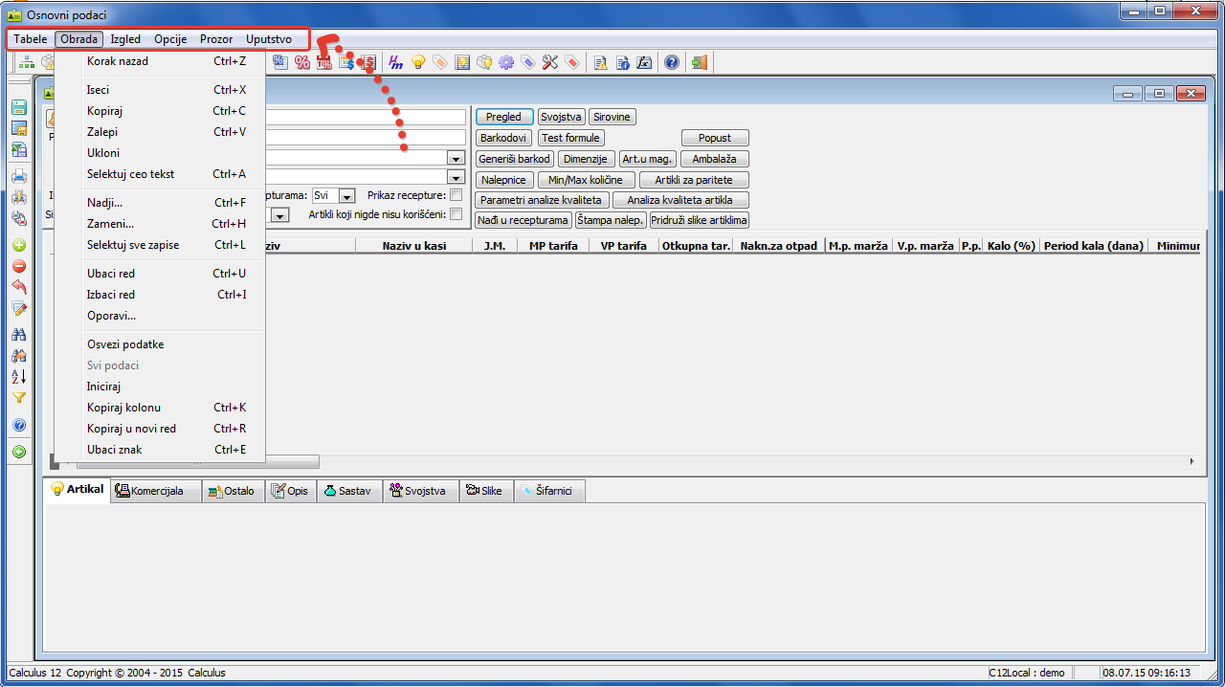Expand the lower wide combo box arrow
The image size is (1225, 687).
[x=456, y=177]
